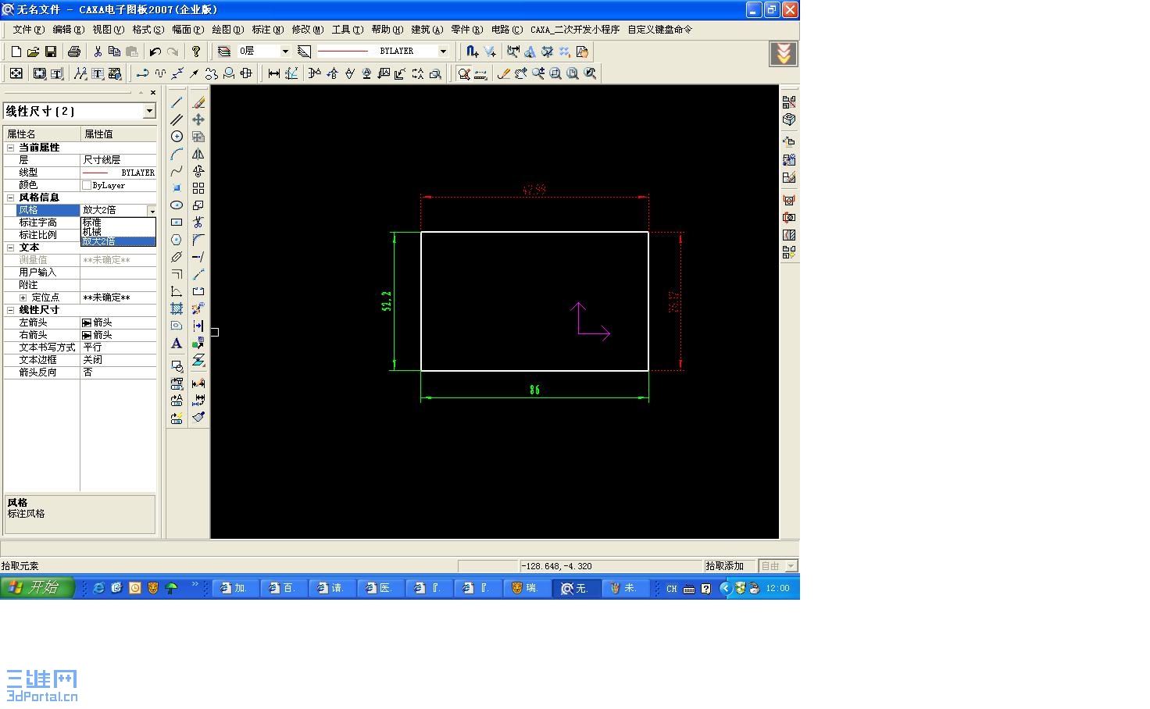
Task: Select the Ellipse drawing tool
Action: 177,205
